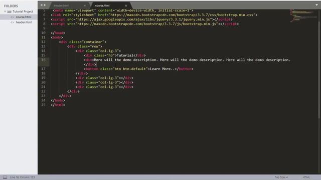
Task: Click the header.html file type icon
Action: coord(12,22)
